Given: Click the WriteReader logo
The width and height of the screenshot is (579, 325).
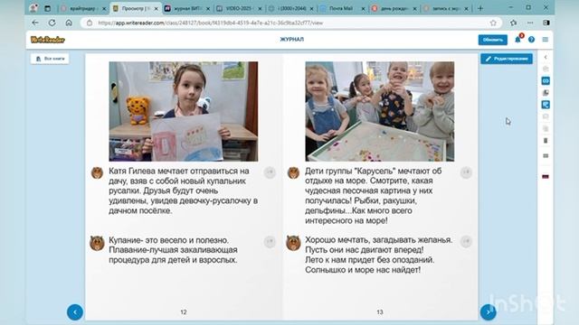Looking at the screenshot, I should click(x=48, y=40).
